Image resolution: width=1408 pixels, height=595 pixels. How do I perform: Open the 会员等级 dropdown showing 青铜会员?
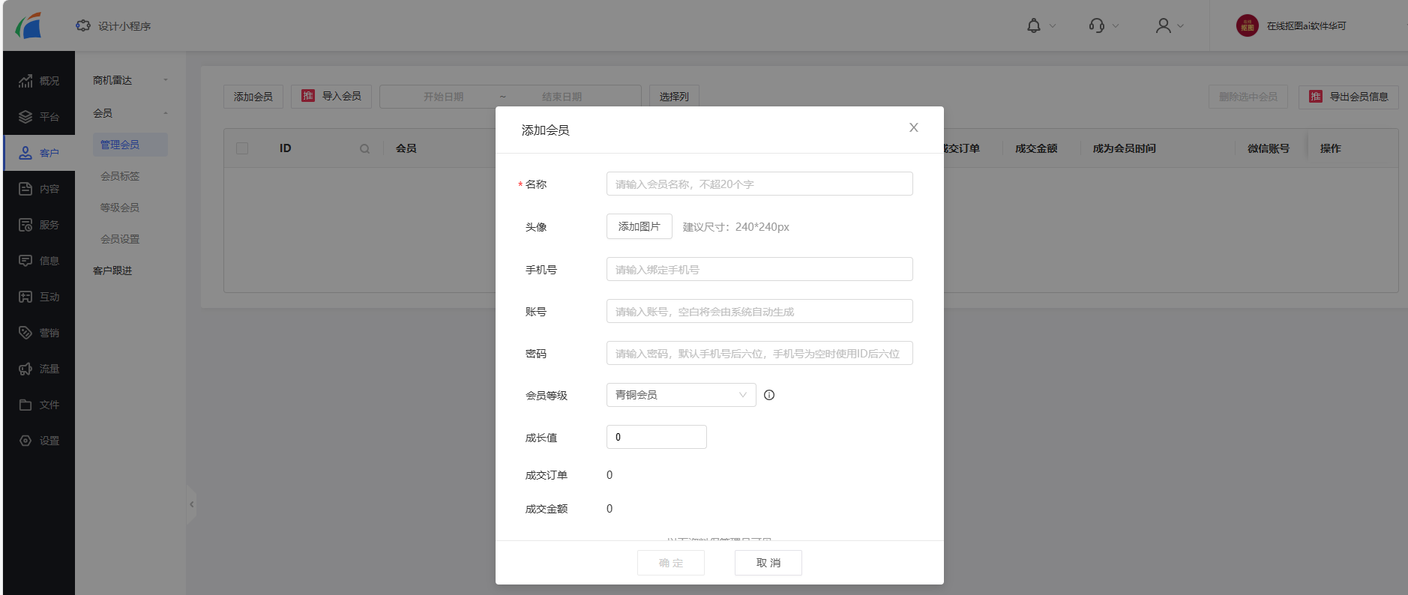pyautogui.click(x=681, y=395)
